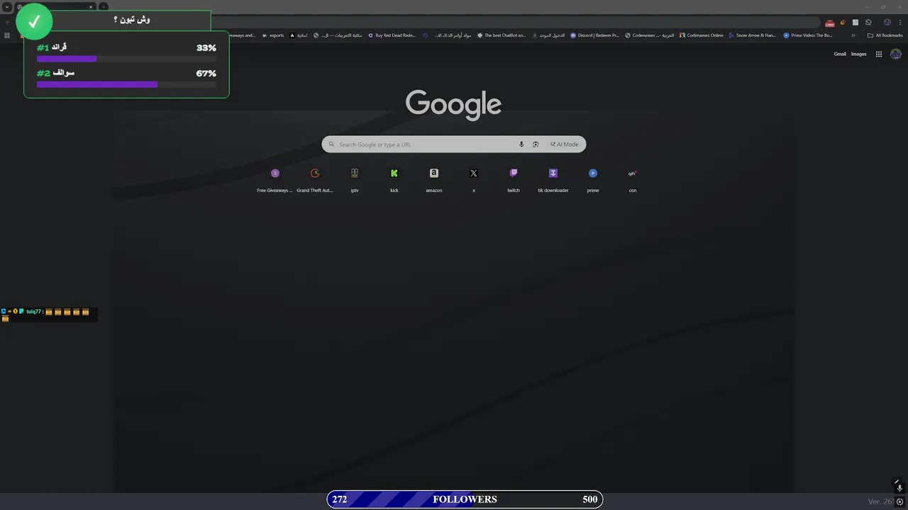908x510 pixels.
Task: Click the browser address bar
Action: click(x=514, y=23)
